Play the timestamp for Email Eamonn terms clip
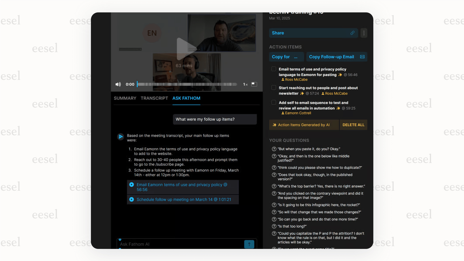The image size is (464, 261). (132, 184)
